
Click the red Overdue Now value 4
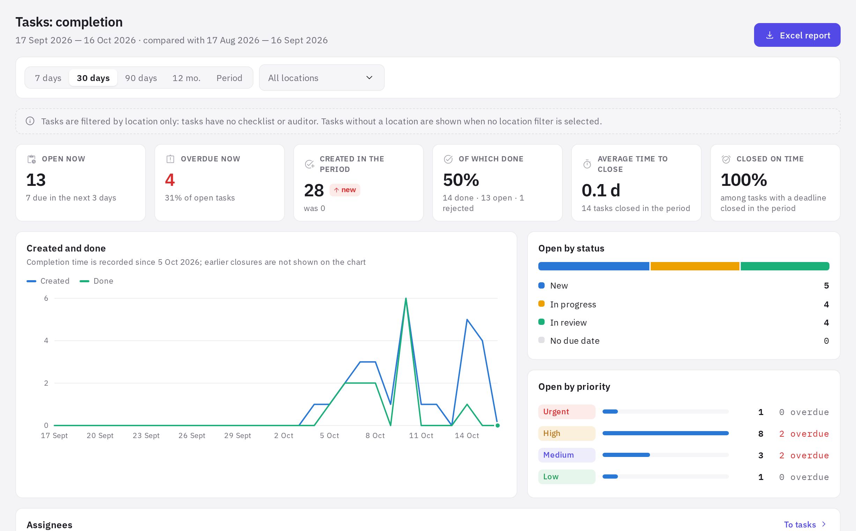point(170,180)
